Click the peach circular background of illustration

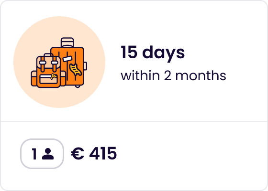[59, 62]
